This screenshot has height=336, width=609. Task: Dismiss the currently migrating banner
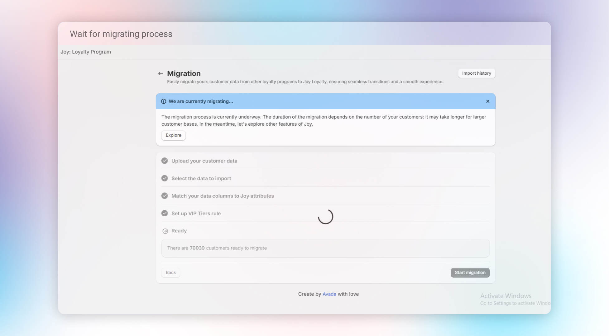(x=488, y=101)
